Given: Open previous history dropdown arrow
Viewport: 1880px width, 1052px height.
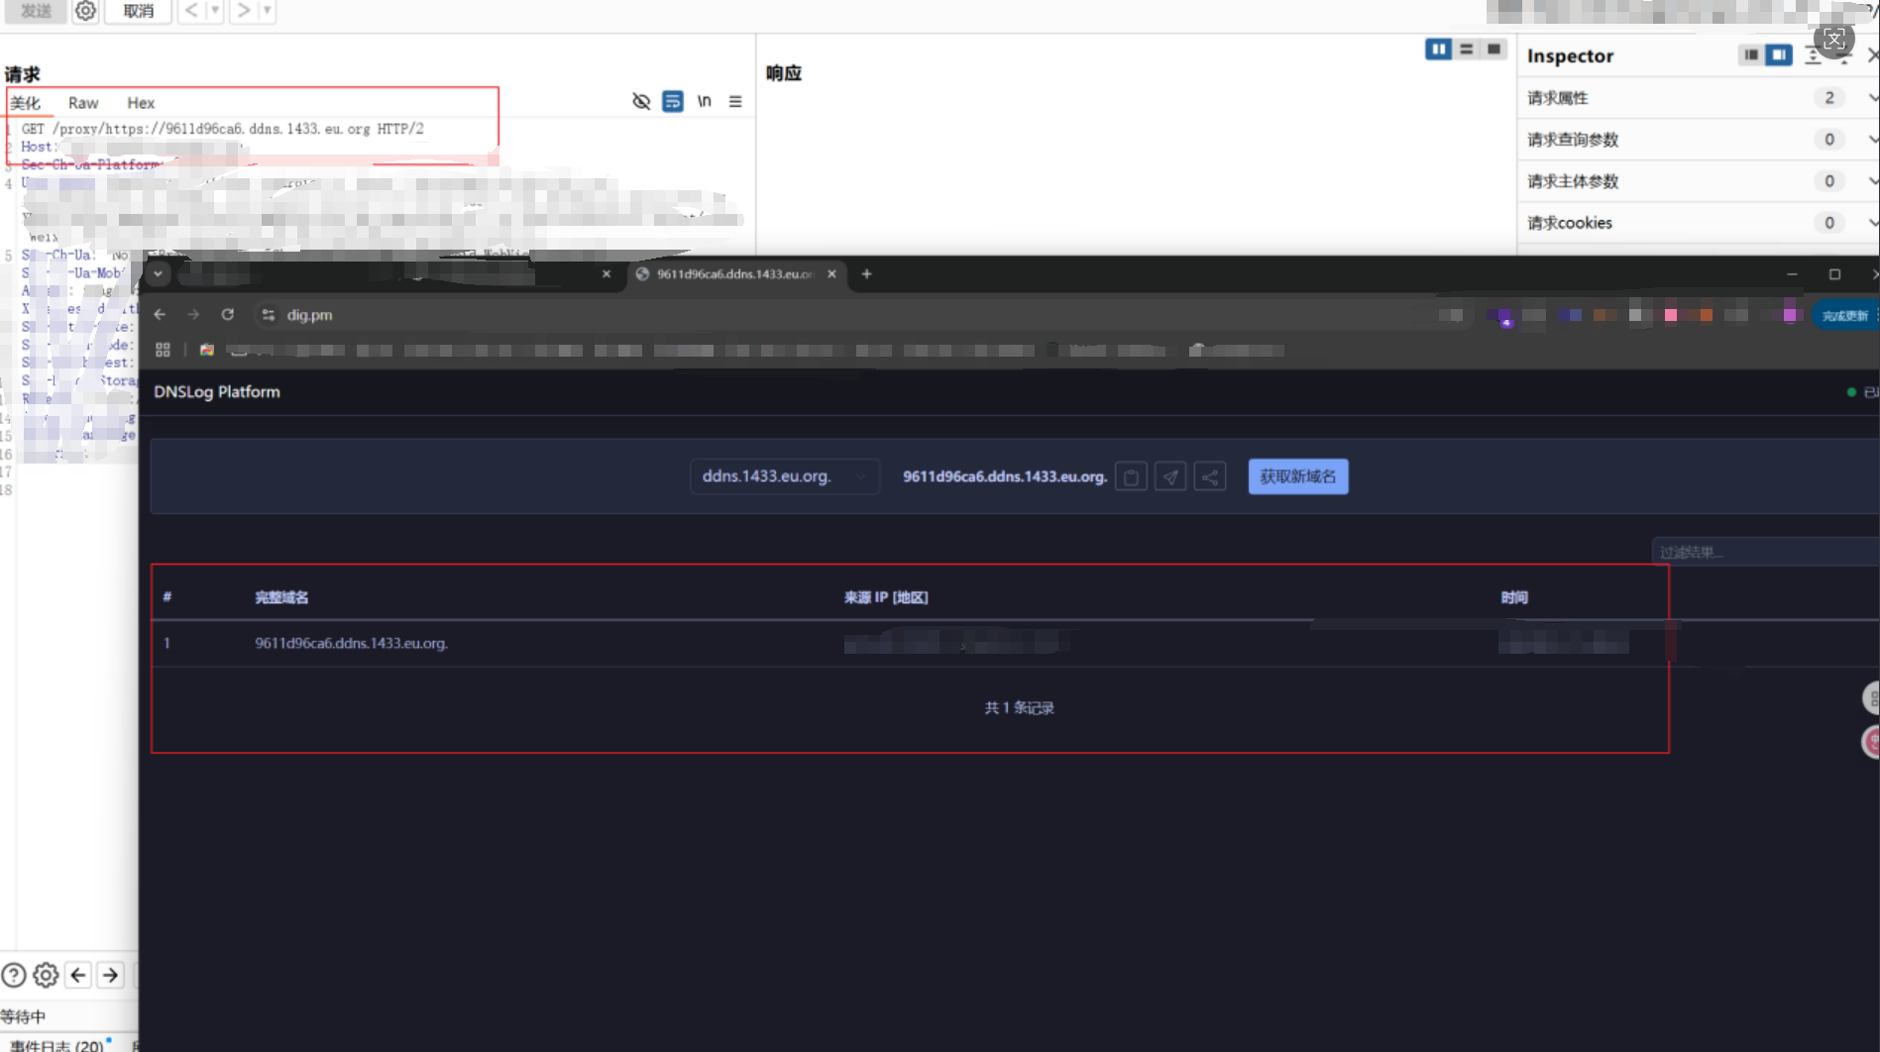Looking at the screenshot, I should coord(215,11).
